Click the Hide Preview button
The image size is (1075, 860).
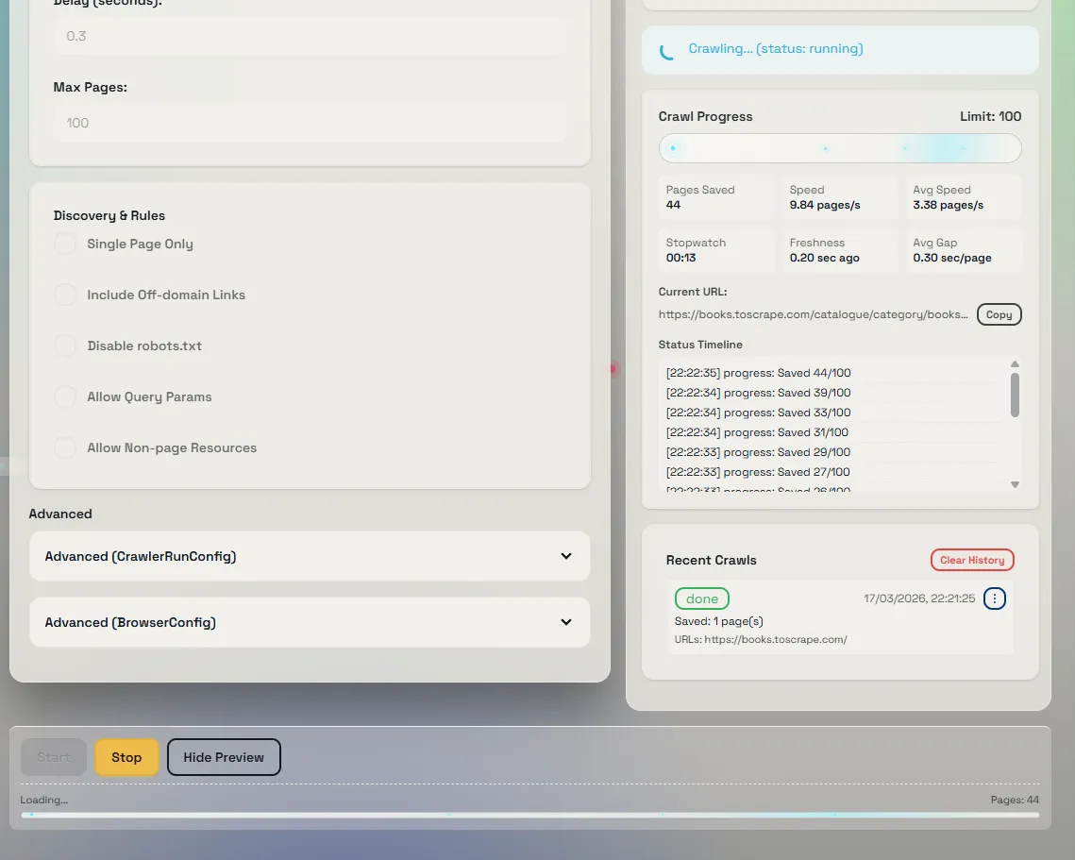[224, 757]
